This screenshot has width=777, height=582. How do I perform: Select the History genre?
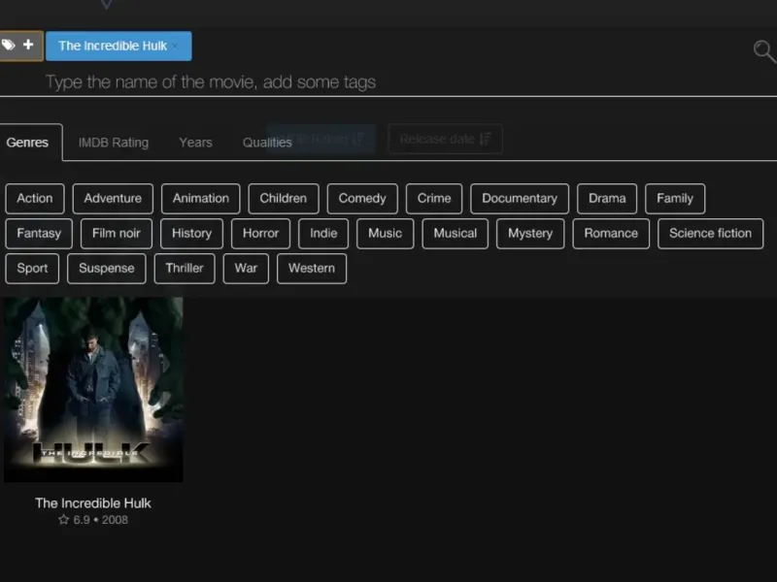(191, 234)
